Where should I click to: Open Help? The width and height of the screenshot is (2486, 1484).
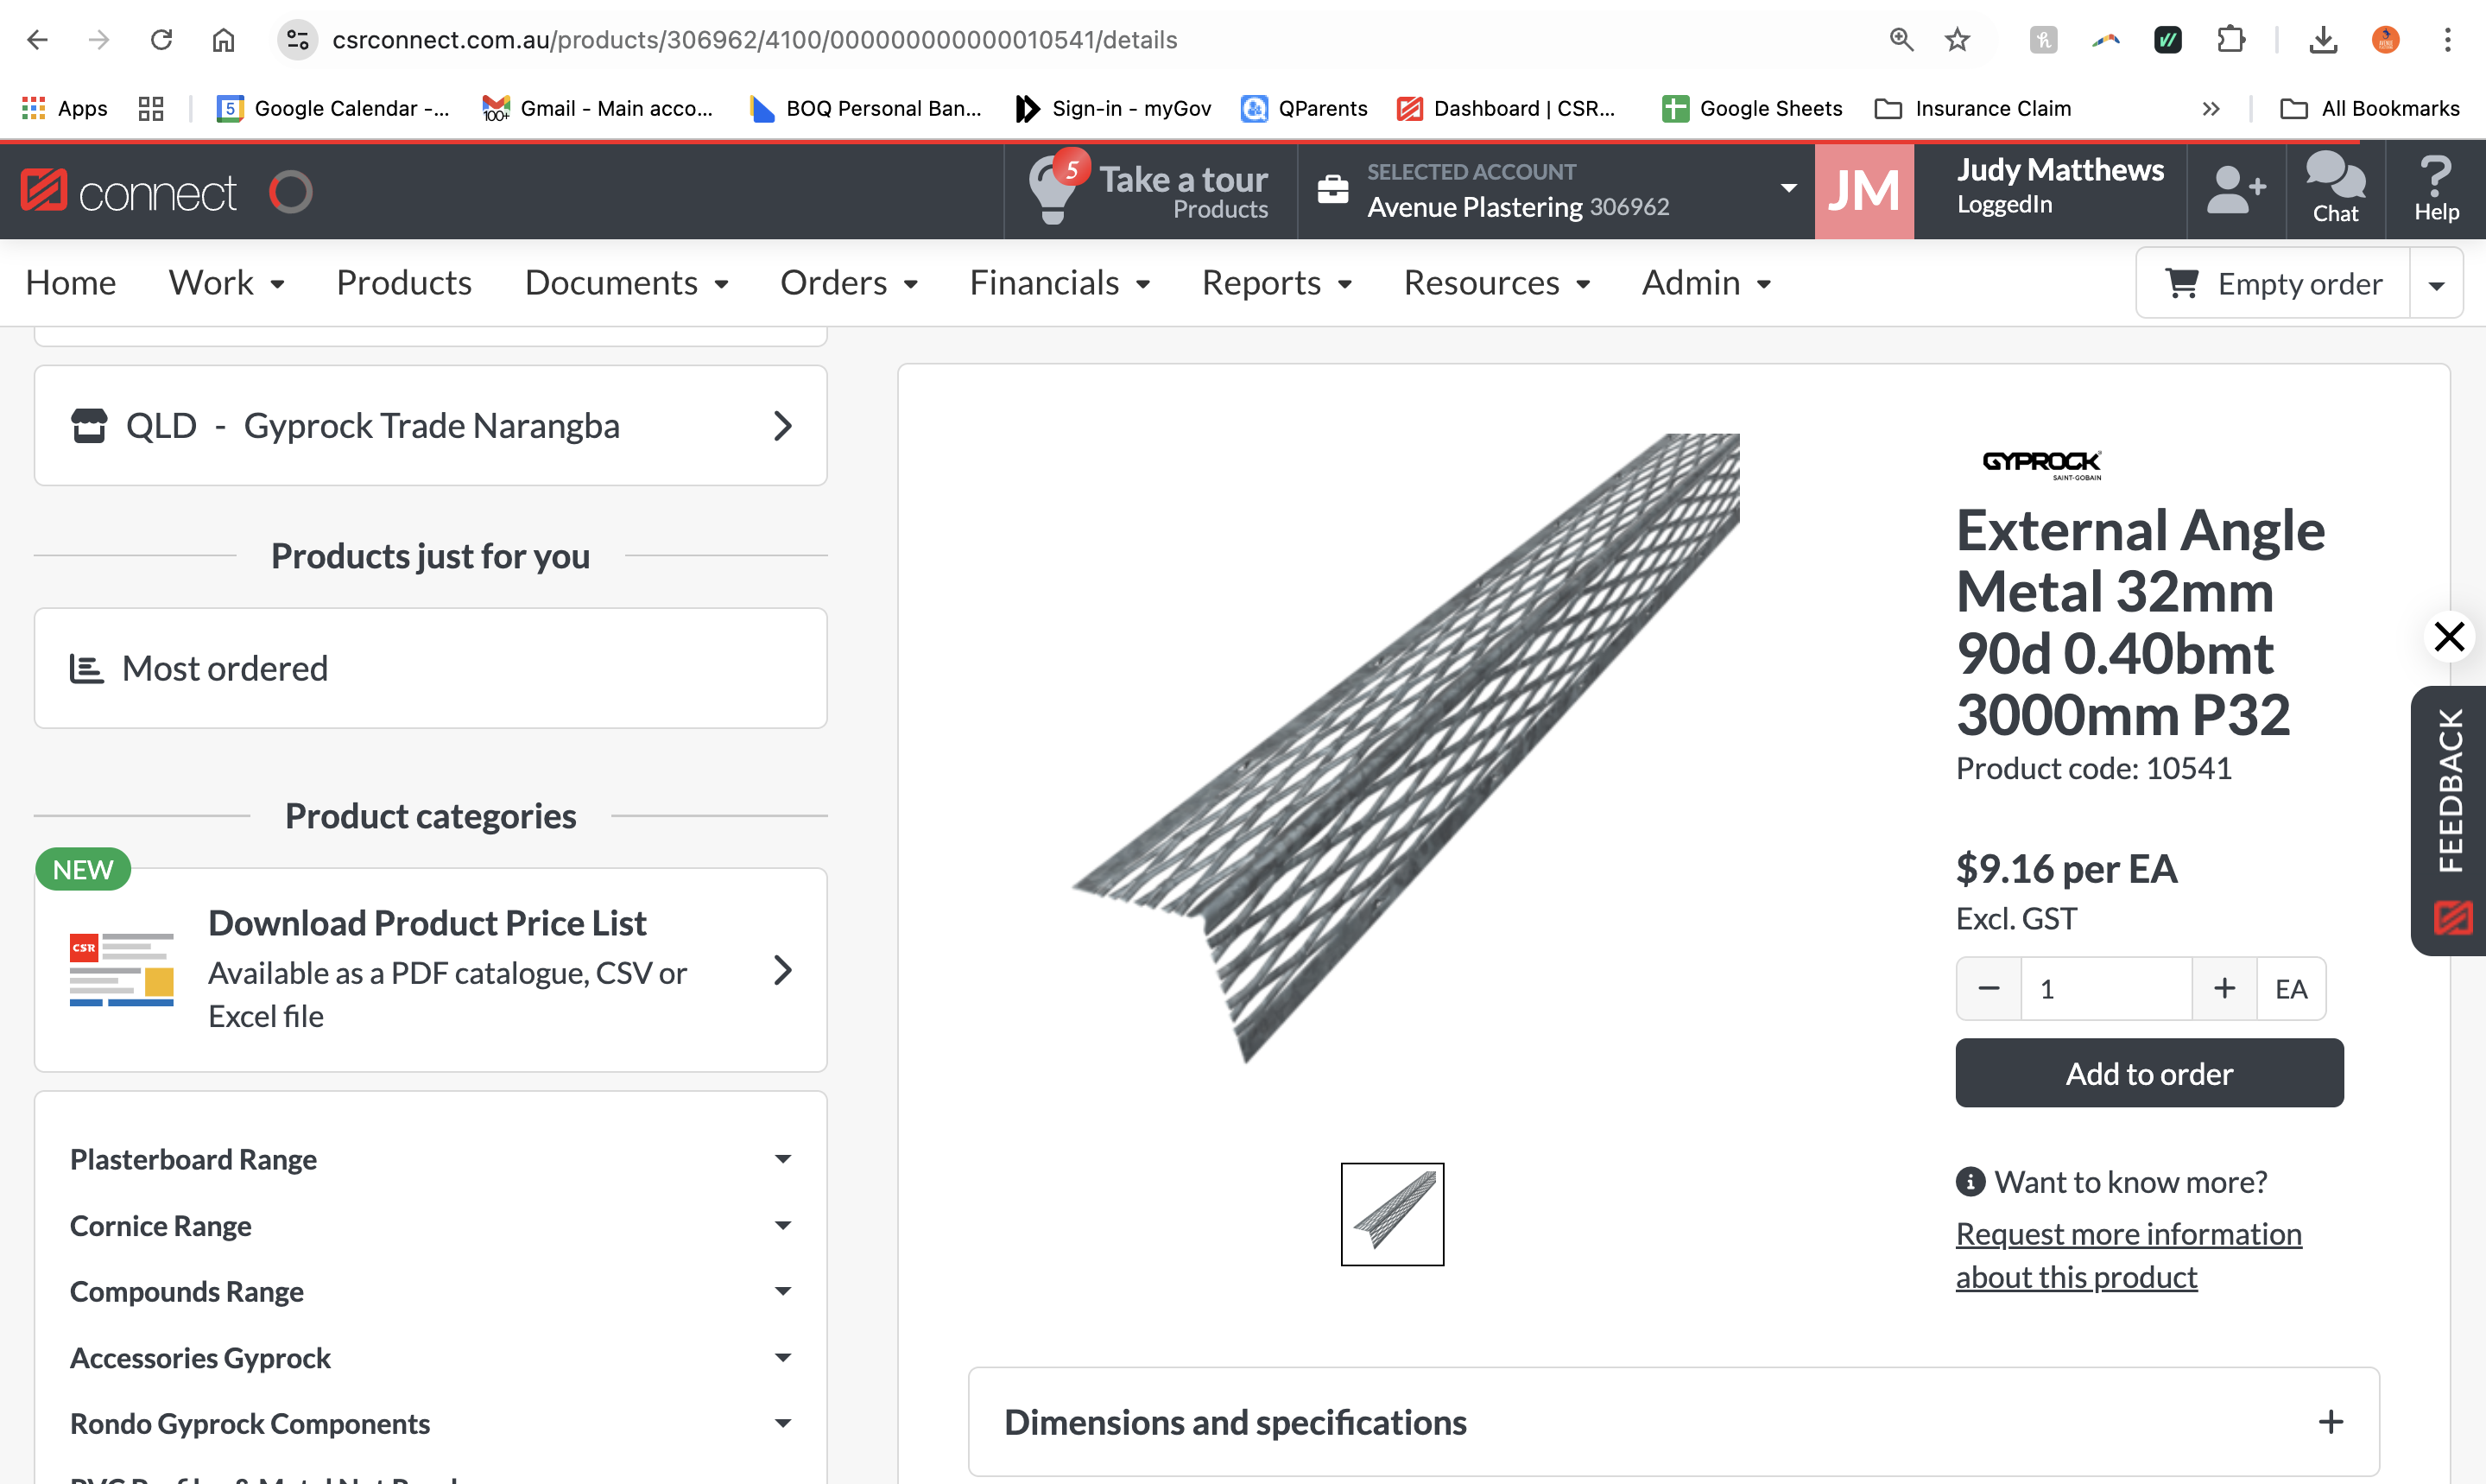[2436, 188]
